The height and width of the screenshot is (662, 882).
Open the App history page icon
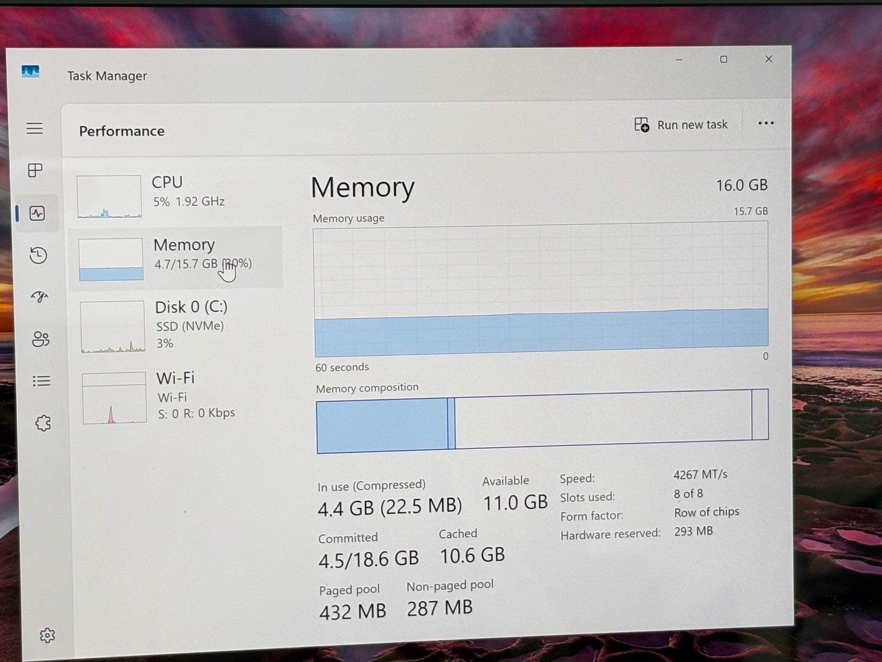click(38, 255)
